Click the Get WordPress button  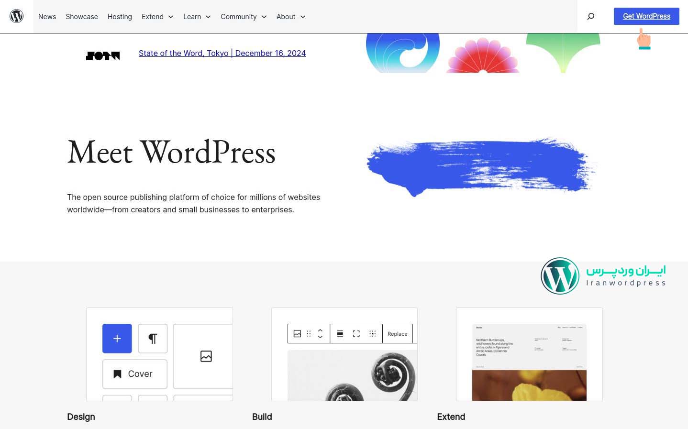click(x=646, y=16)
